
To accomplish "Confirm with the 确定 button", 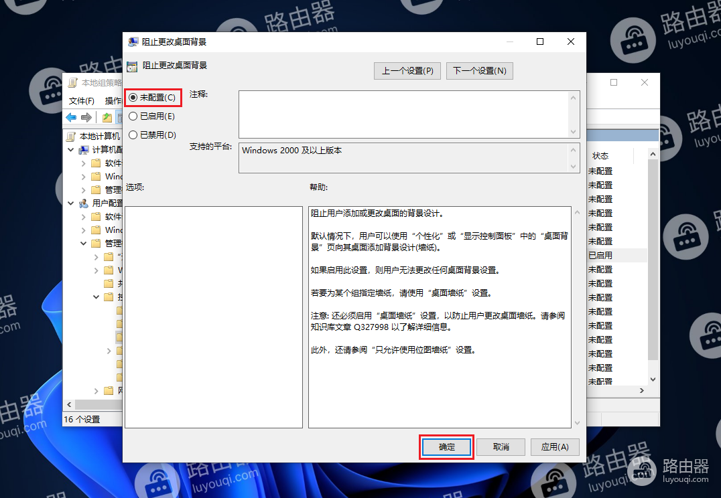I will pyautogui.click(x=446, y=447).
